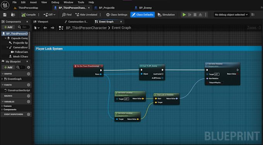The image size is (263, 145).
Task: Click the green Play button
Action: [x=184, y=15]
